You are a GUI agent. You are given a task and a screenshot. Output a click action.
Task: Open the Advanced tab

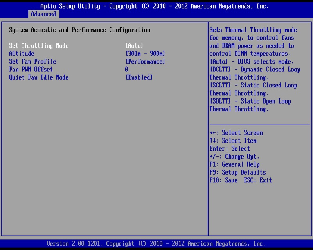pyautogui.click(x=43, y=14)
